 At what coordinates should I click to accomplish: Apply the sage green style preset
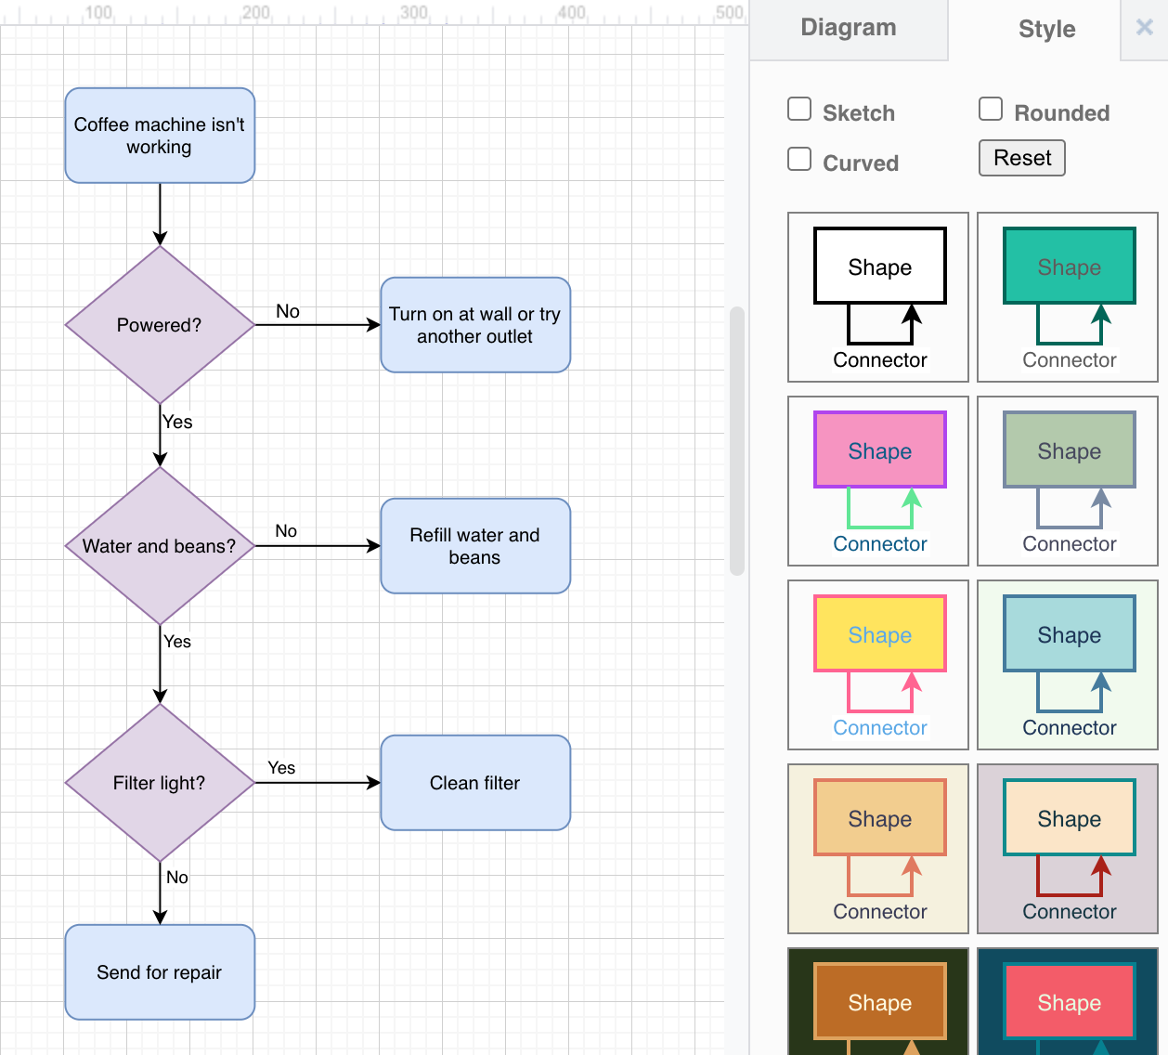tap(1067, 481)
